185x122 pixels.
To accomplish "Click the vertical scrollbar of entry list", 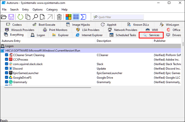I will pyautogui.click(x=183, y=64).
